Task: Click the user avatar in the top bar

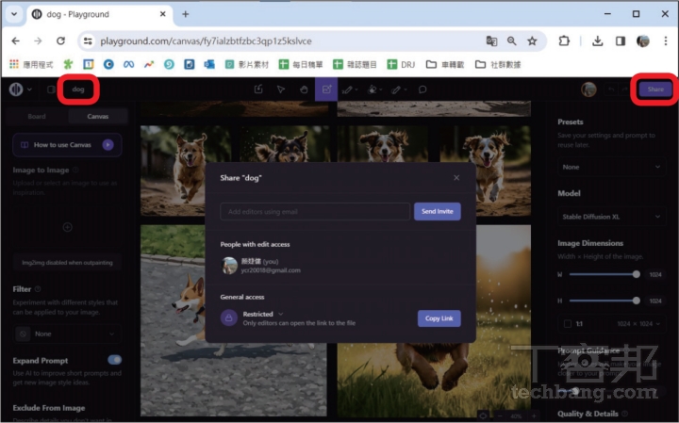Action: point(588,89)
